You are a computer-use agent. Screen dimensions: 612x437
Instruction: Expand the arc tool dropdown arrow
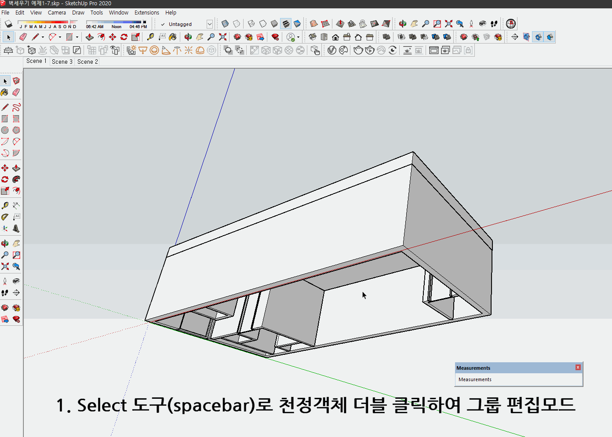60,37
